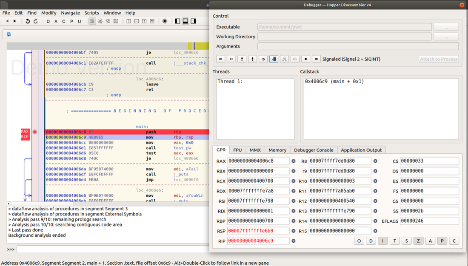Toggle the right side panel visibility
Viewport: 468px width, 266px height.
click(x=193, y=21)
